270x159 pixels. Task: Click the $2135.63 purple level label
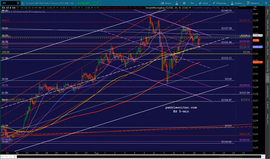coord(244,41)
